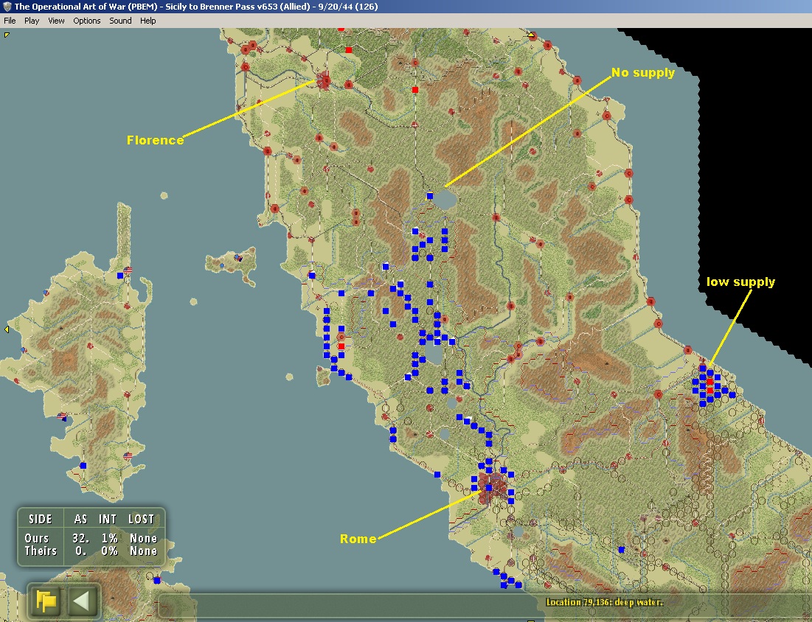Image resolution: width=812 pixels, height=622 pixels.
Task: Click the left-pointing arrow back button
Action: pos(81,601)
